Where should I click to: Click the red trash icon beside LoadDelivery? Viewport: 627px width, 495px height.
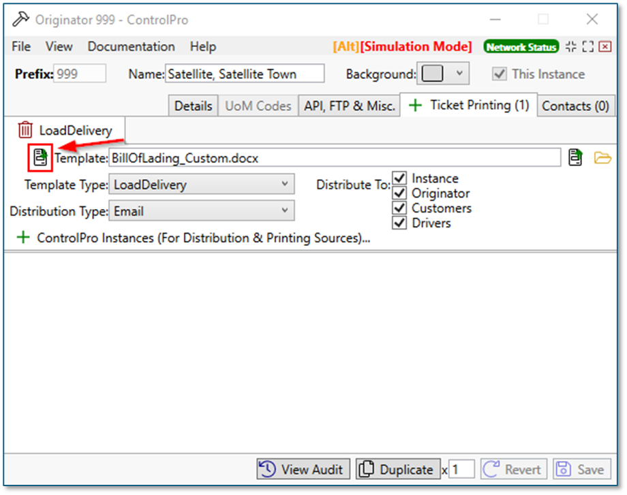25,130
